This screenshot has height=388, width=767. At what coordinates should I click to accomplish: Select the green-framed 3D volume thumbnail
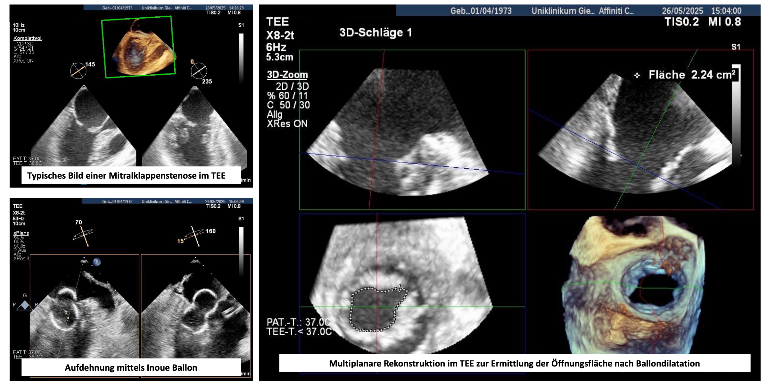tap(138, 47)
